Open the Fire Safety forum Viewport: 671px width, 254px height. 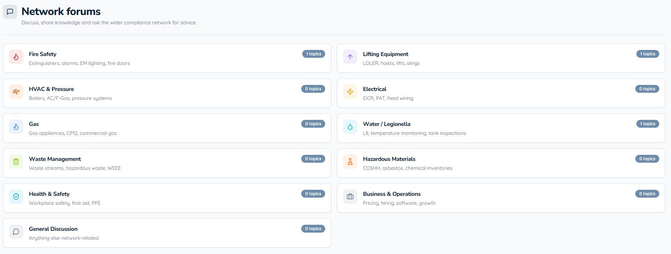(167, 58)
